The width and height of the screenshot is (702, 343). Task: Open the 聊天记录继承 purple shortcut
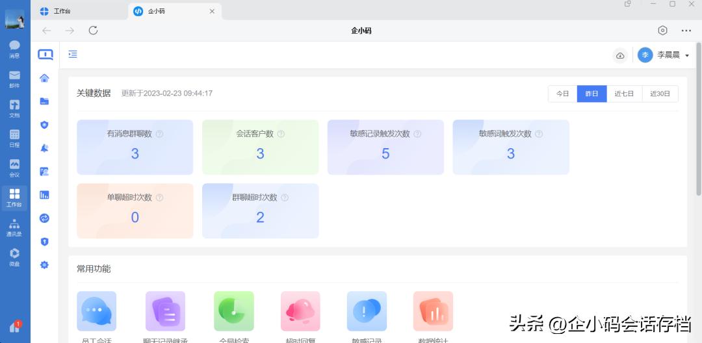[x=166, y=311]
